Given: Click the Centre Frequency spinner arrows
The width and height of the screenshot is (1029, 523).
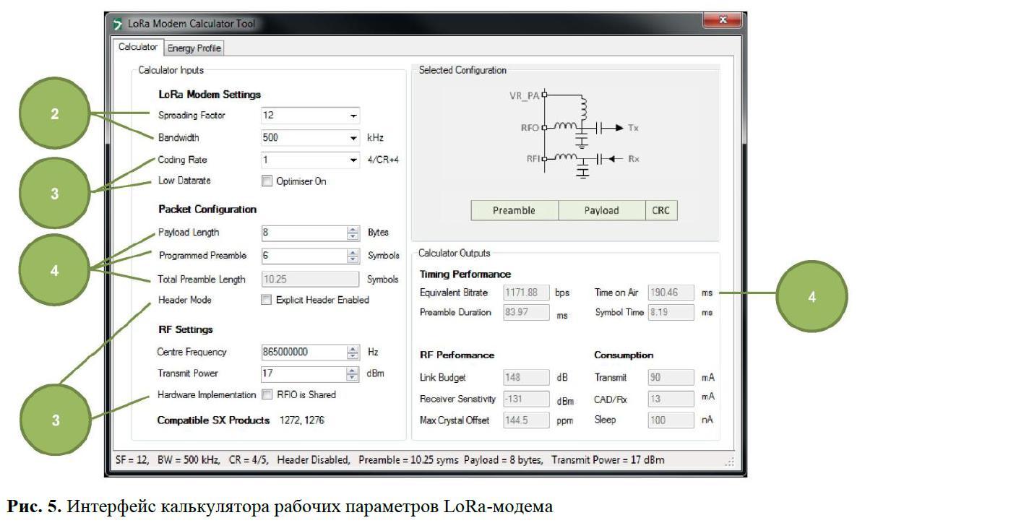Looking at the screenshot, I should [x=353, y=353].
